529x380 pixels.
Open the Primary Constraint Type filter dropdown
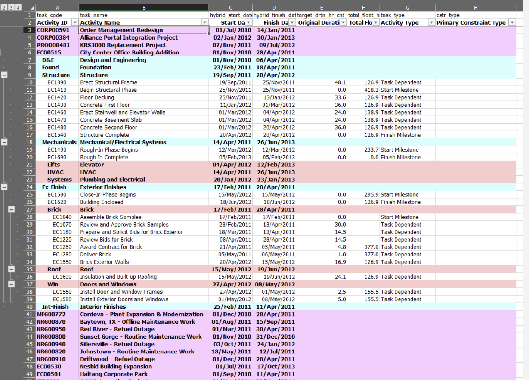point(512,23)
